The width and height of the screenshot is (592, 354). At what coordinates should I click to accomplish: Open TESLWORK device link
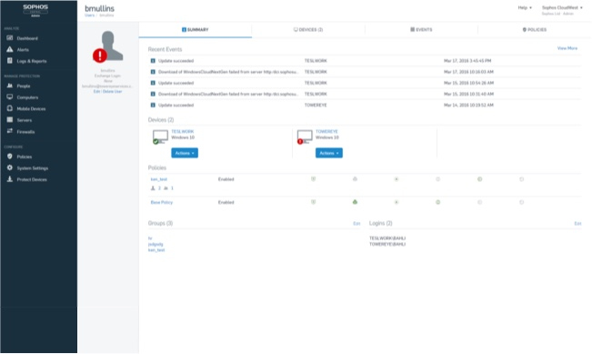tap(183, 131)
